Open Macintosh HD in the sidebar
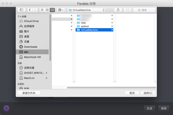Viewport: 173px width, 115px height. tap(33, 57)
